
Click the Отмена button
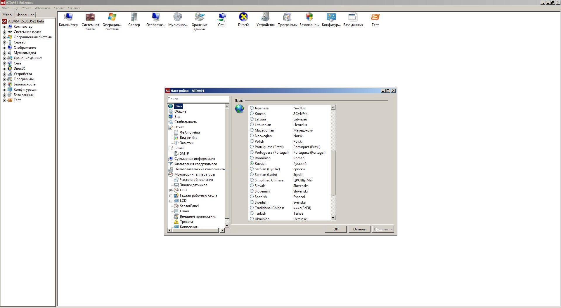click(359, 229)
